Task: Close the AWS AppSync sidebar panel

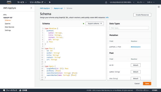Action: (x=31, y=8)
